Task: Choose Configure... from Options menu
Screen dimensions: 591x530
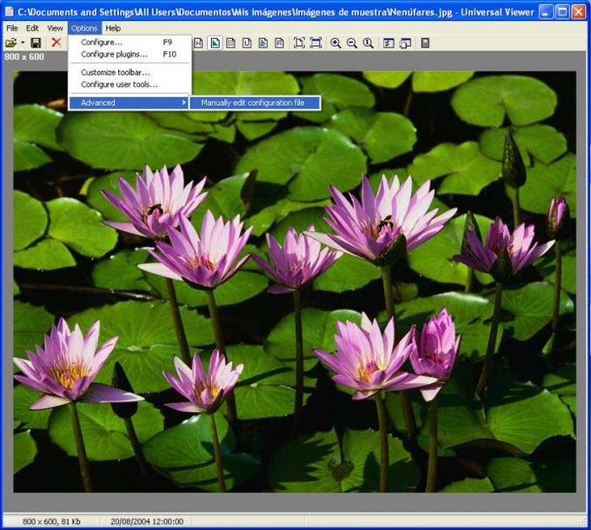Action: click(129, 43)
